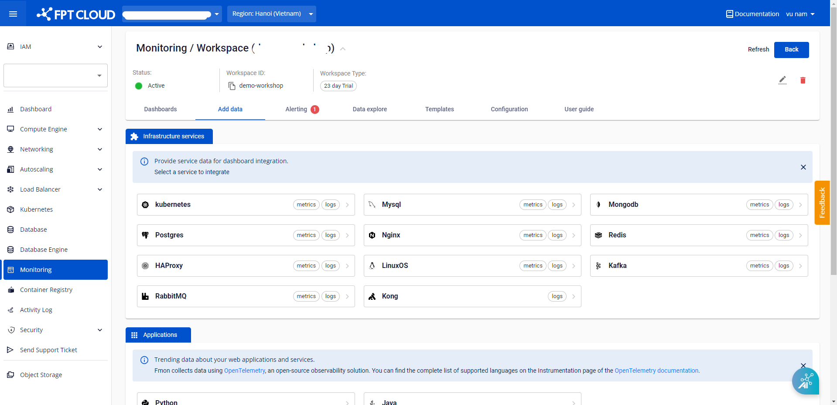Click the orange Feedback side tab
837x405 pixels.
[822, 202]
